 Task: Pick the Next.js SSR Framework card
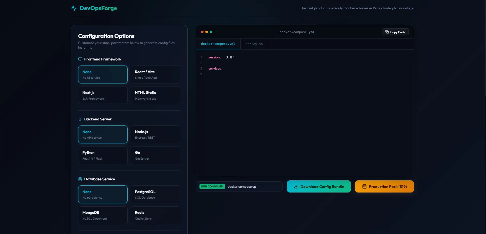pos(103,95)
